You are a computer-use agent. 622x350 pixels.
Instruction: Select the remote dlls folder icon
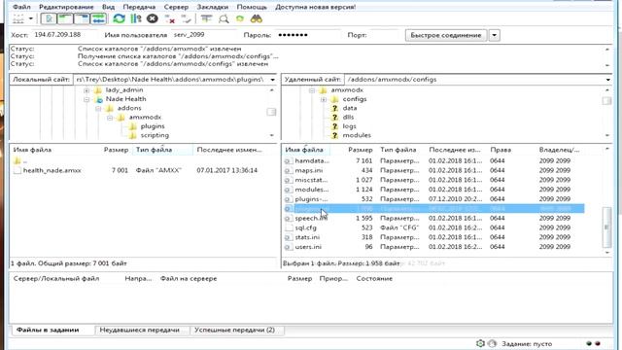pos(334,117)
